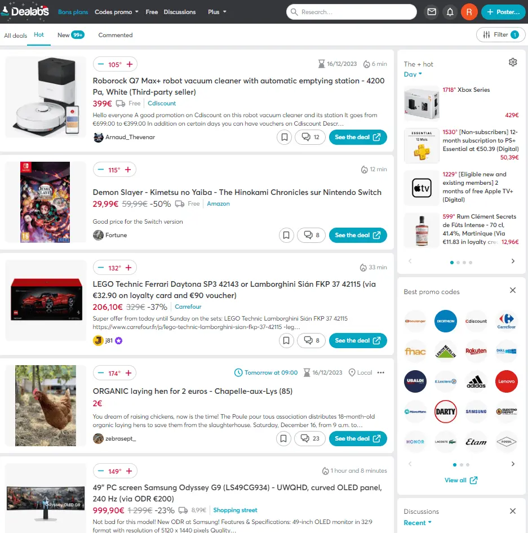Open Bons plans in navbar

click(x=73, y=12)
